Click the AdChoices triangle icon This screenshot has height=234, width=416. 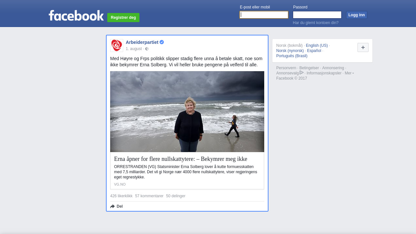pyautogui.click(x=302, y=73)
